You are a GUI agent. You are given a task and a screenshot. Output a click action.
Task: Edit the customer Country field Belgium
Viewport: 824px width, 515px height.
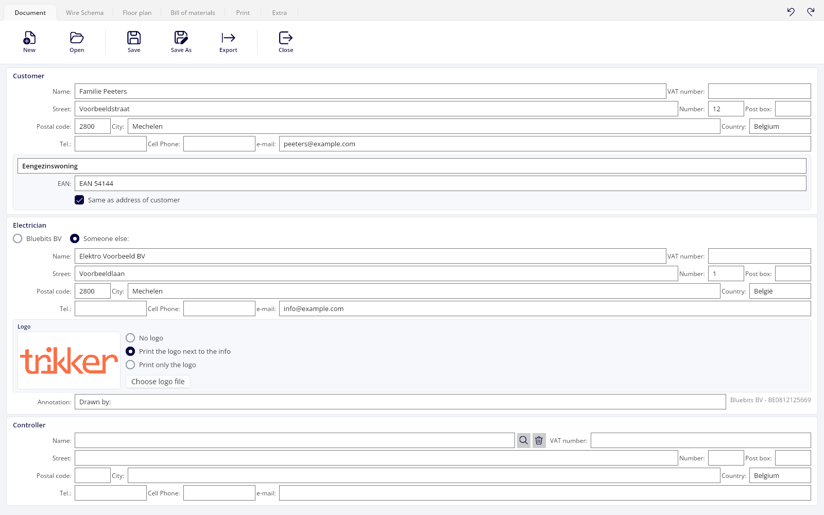780,126
